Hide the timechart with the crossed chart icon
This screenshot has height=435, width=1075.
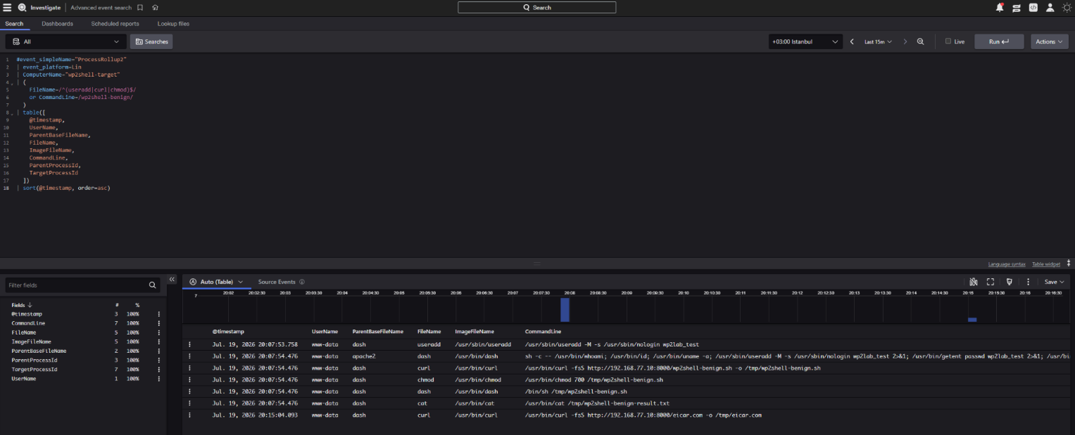point(974,282)
